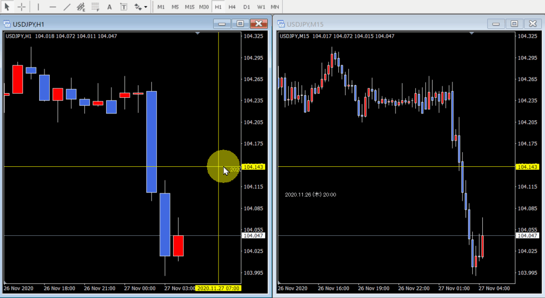Close the USDJPY,H1 chart window

[258, 24]
